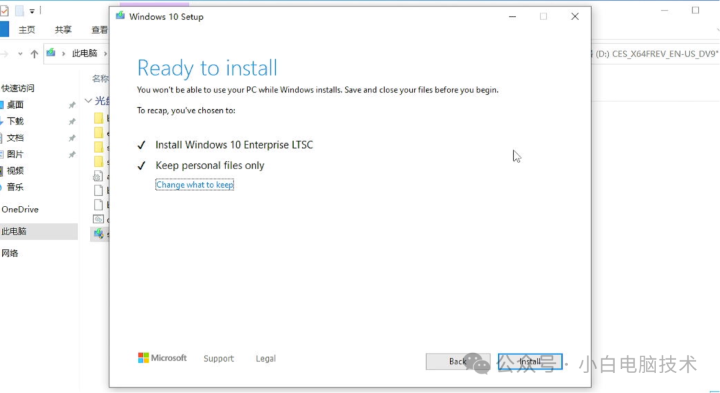This screenshot has height=393, width=720.
Task: Unpin 文档 via its pin icon
Action: coord(72,138)
